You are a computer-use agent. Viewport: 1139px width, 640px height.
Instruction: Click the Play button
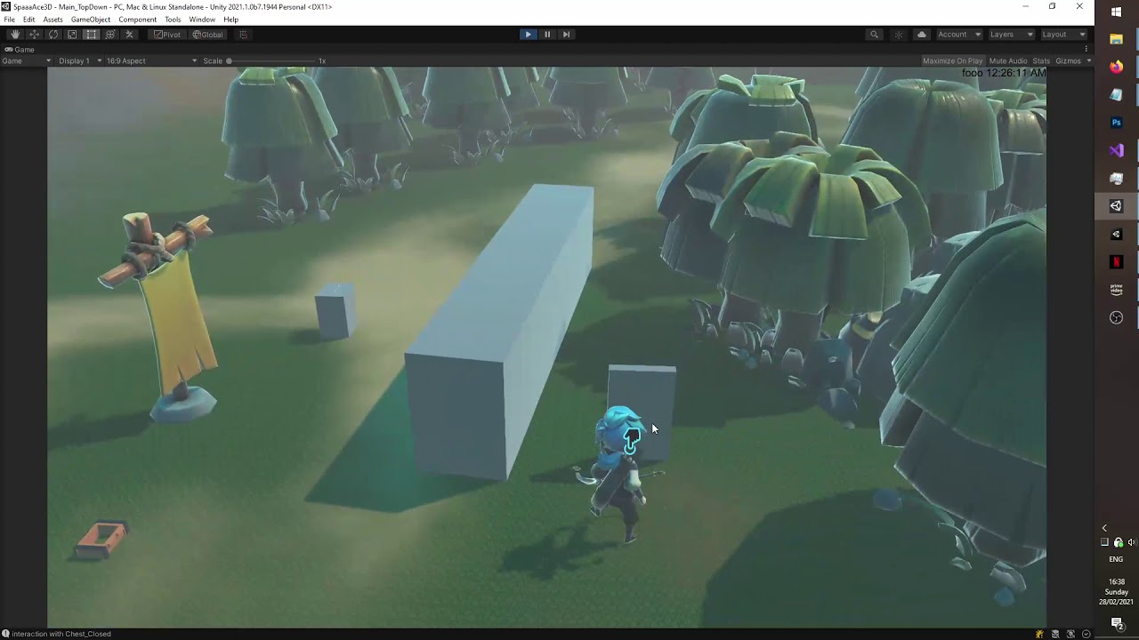[x=528, y=35]
